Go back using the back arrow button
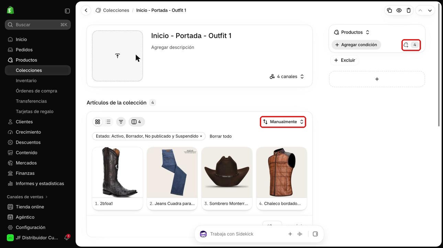Image resolution: width=443 pixels, height=248 pixels. click(86, 10)
